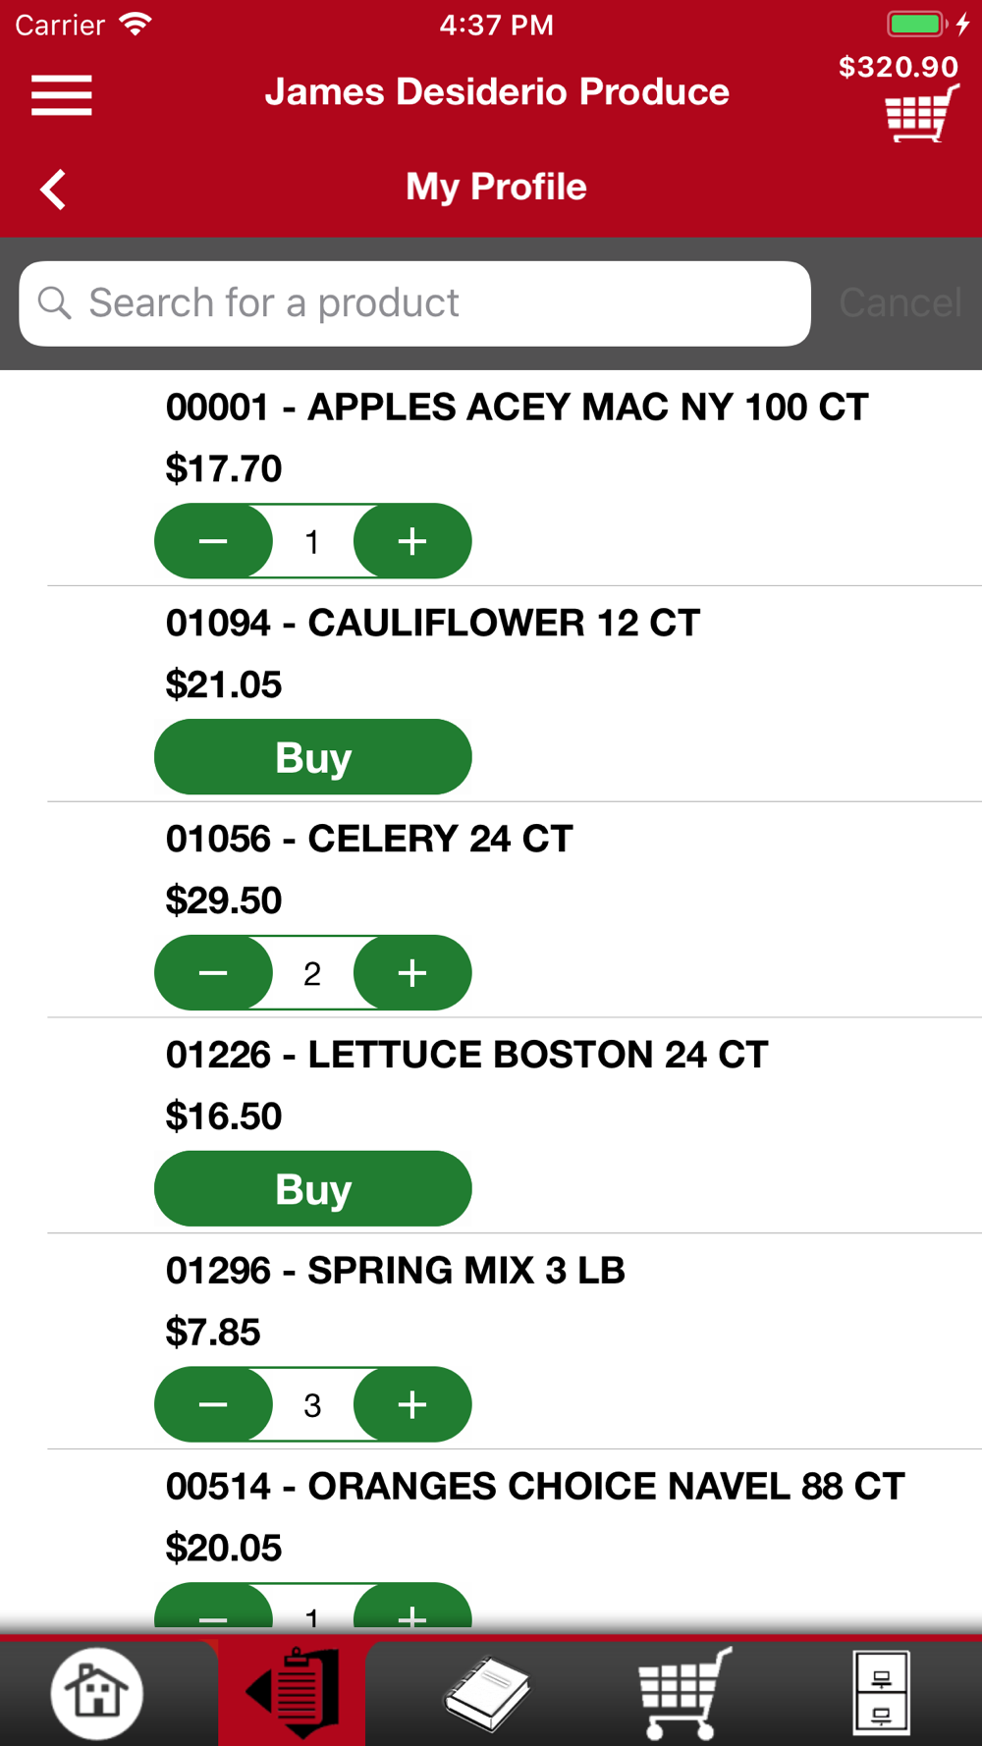Open the cart showing $320.90
This screenshot has height=1746, width=982.
click(x=920, y=114)
